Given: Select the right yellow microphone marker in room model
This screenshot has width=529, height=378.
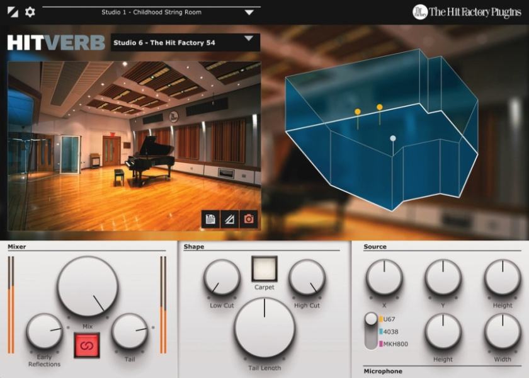Looking at the screenshot, I should [x=380, y=107].
